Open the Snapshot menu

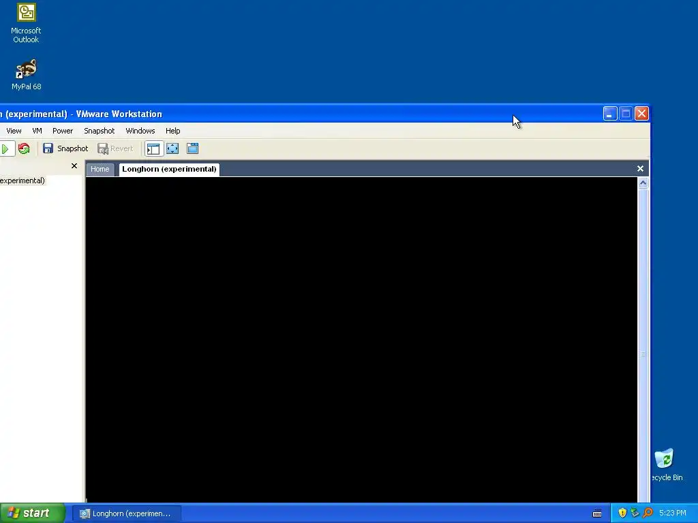(100, 131)
